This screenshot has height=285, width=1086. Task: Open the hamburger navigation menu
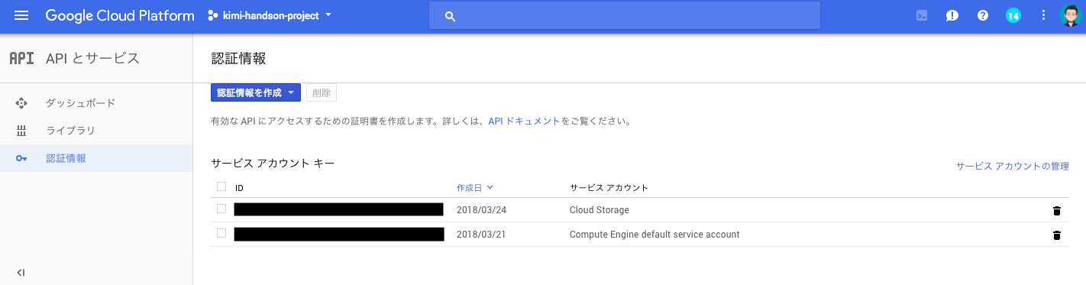point(21,15)
